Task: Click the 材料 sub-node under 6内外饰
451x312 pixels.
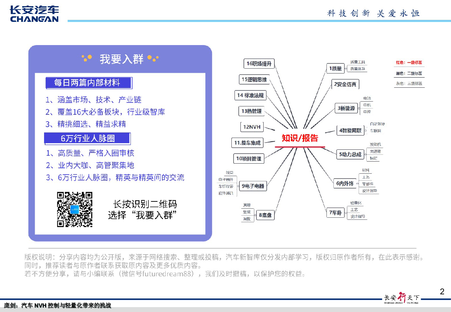Action: (x=366, y=170)
